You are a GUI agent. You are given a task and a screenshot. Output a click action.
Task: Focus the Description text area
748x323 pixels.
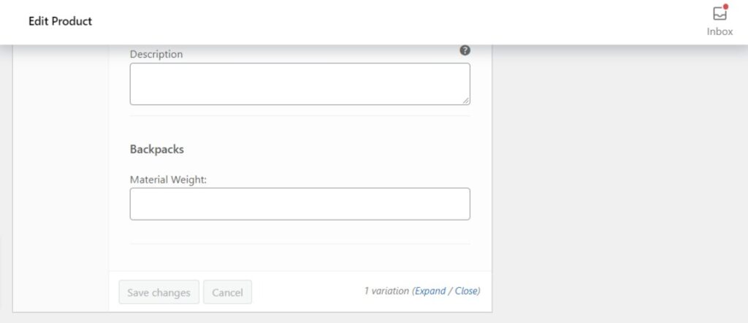tap(299, 83)
